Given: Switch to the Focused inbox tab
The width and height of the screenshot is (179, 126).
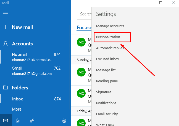Looking at the screenshot, I should coord(84,28).
